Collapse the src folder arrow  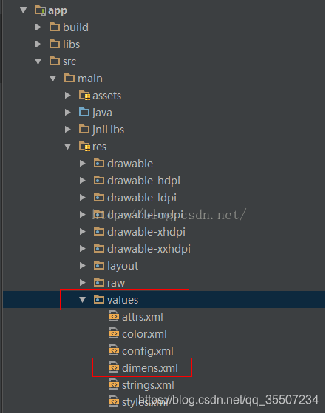(38, 61)
